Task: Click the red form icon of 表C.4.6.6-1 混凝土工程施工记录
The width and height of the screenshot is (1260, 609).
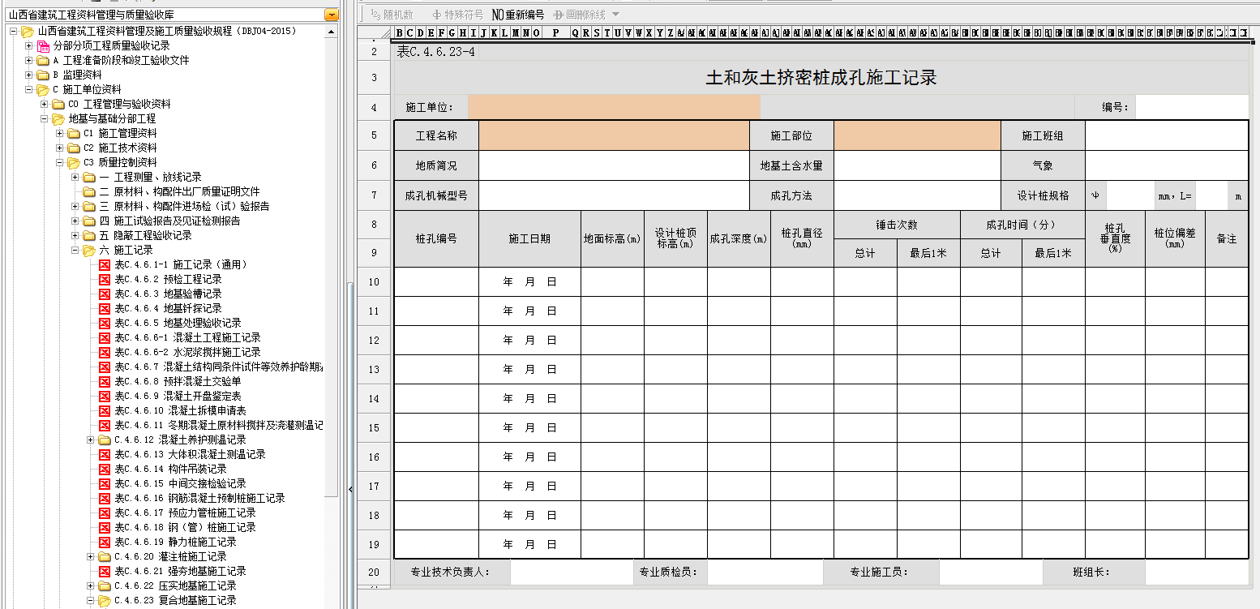Action: pos(105,337)
